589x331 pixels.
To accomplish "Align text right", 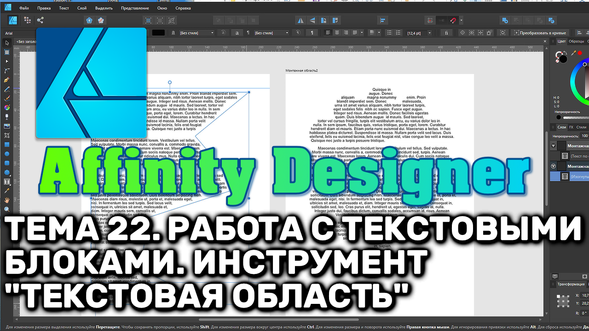I will point(346,33).
